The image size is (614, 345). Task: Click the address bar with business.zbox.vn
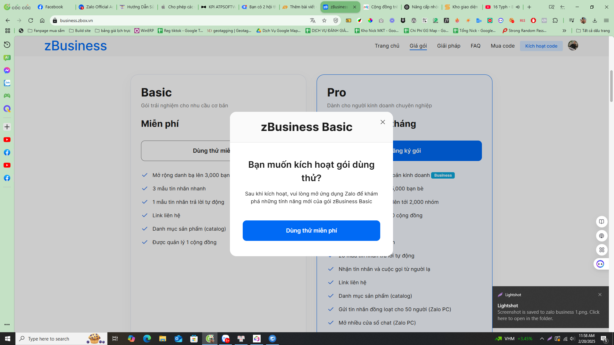182,20
